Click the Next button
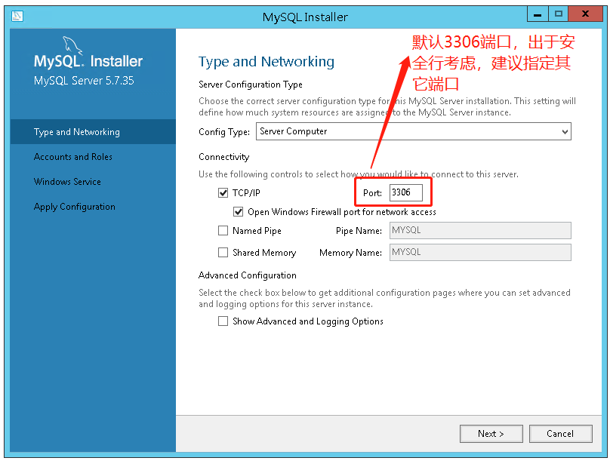This screenshot has height=464, width=610. 491,434
